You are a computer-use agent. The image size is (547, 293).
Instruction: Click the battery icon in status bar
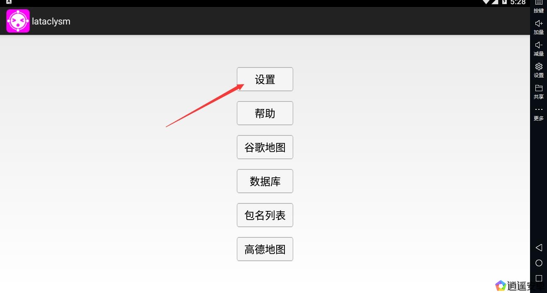(504, 2)
